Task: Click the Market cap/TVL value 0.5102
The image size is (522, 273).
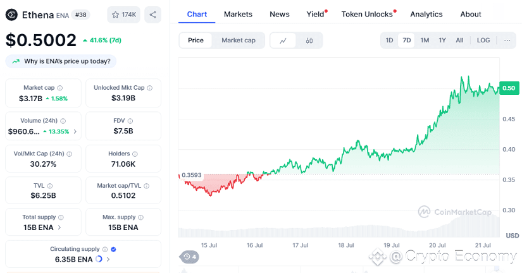Action: click(x=123, y=195)
